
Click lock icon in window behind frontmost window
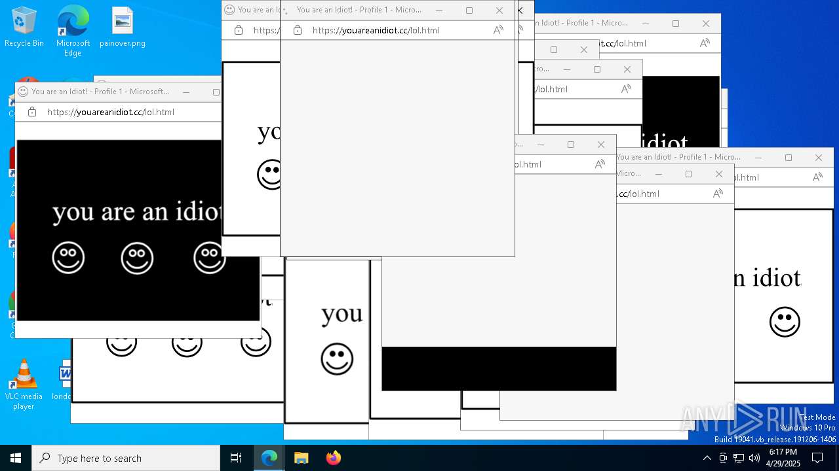(239, 30)
